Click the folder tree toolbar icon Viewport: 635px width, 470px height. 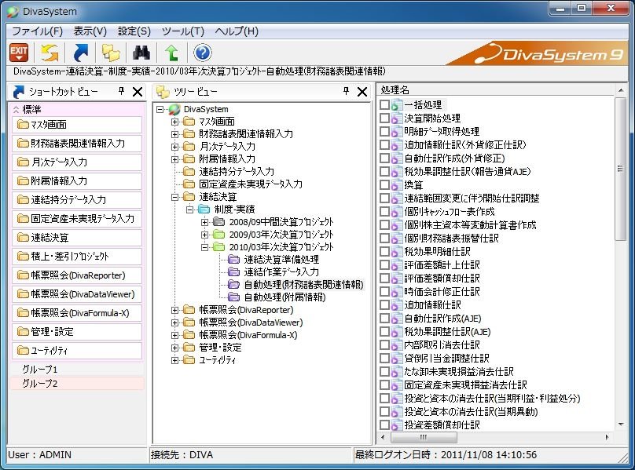[111, 53]
